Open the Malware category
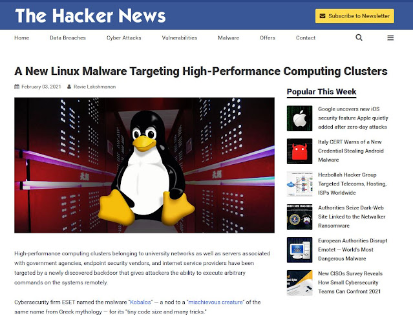Viewport: 413px width, 318px height. [x=228, y=38]
